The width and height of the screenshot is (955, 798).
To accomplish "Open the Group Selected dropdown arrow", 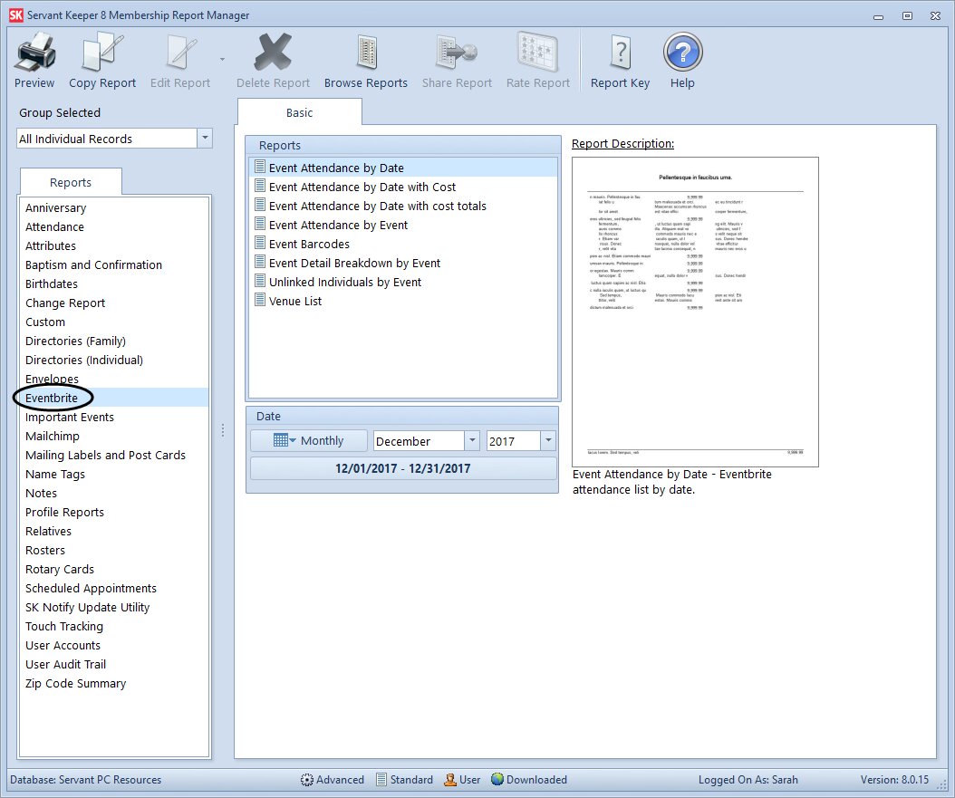I will click(206, 139).
